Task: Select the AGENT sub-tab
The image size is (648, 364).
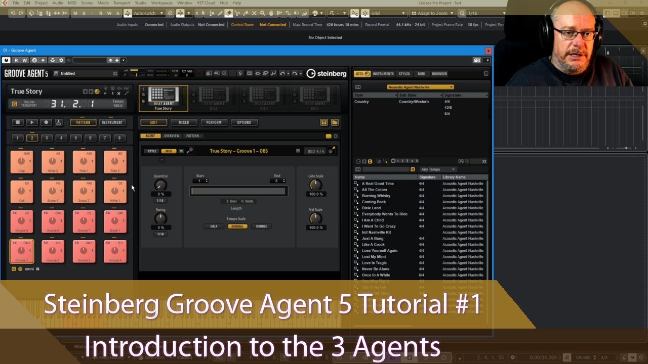Action: 150,136
